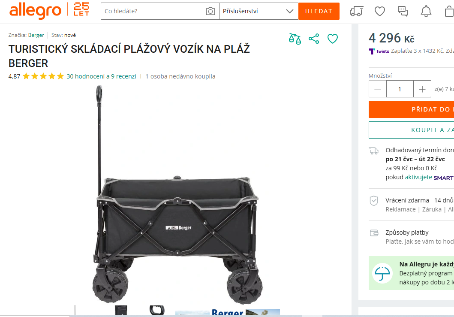Focus the Co hledáte search field
454x317 pixels.
tap(153, 11)
